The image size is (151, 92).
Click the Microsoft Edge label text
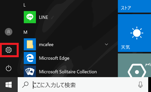tap(54, 58)
